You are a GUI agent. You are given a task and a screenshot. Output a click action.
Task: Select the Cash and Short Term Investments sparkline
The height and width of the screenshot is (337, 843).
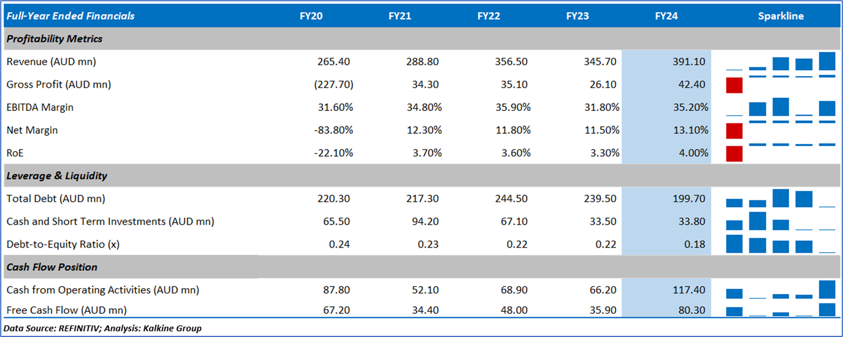[x=781, y=221]
